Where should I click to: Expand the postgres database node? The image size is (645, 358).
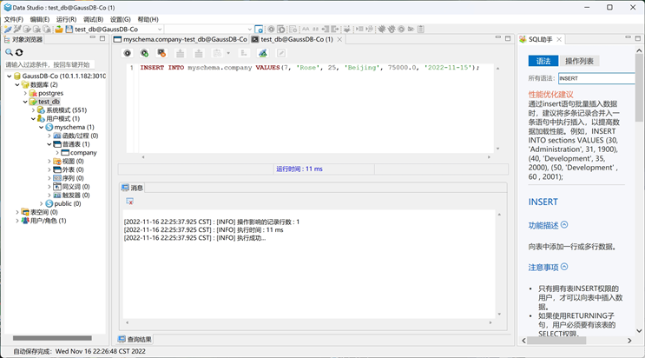click(25, 94)
